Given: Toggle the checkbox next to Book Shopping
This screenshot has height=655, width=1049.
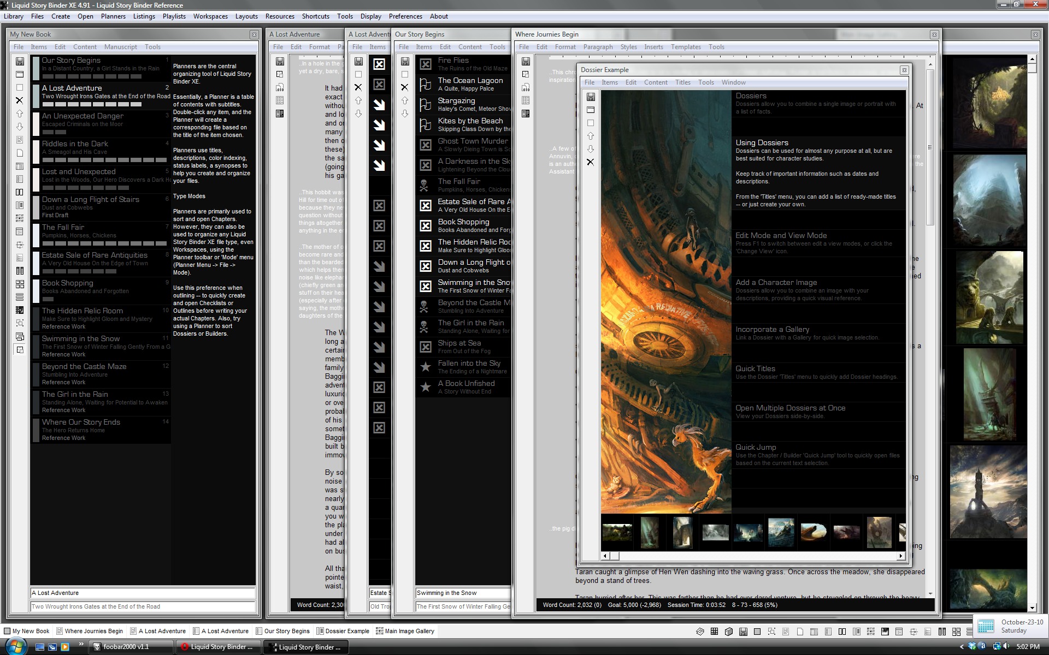Looking at the screenshot, I should tap(426, 225).
